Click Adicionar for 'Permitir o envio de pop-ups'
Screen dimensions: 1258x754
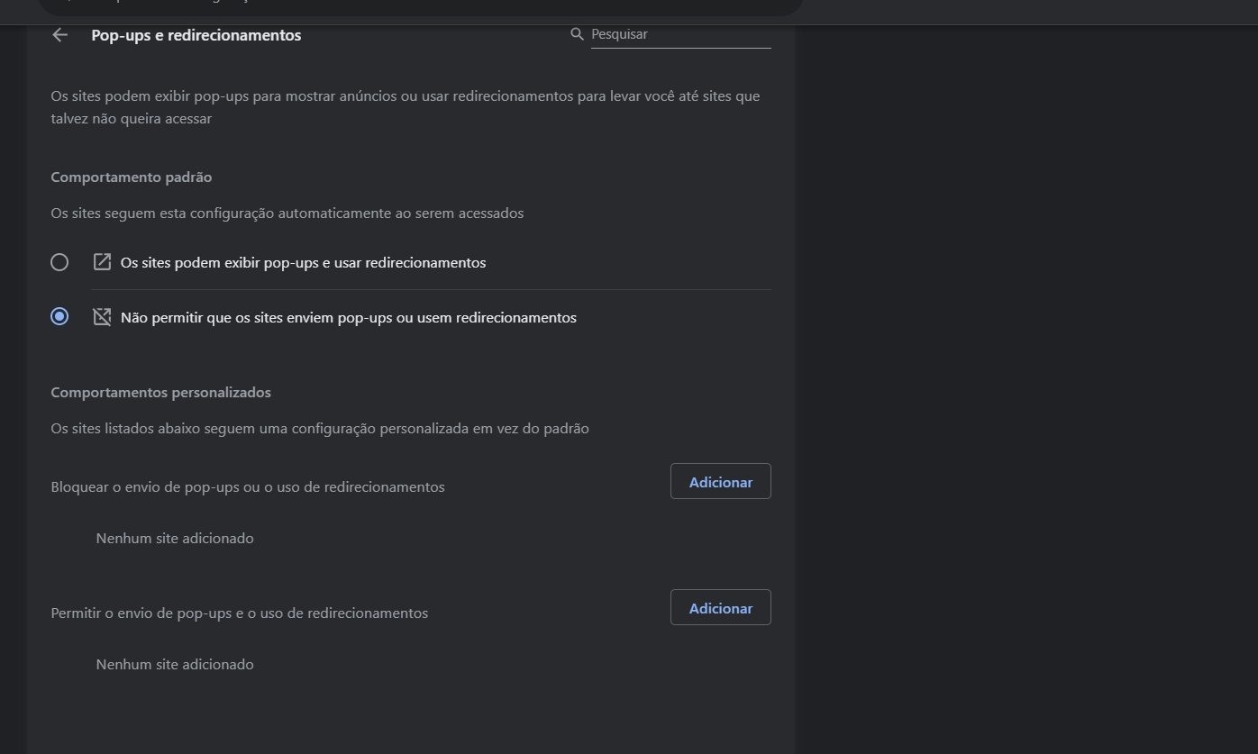click(721, 608)
